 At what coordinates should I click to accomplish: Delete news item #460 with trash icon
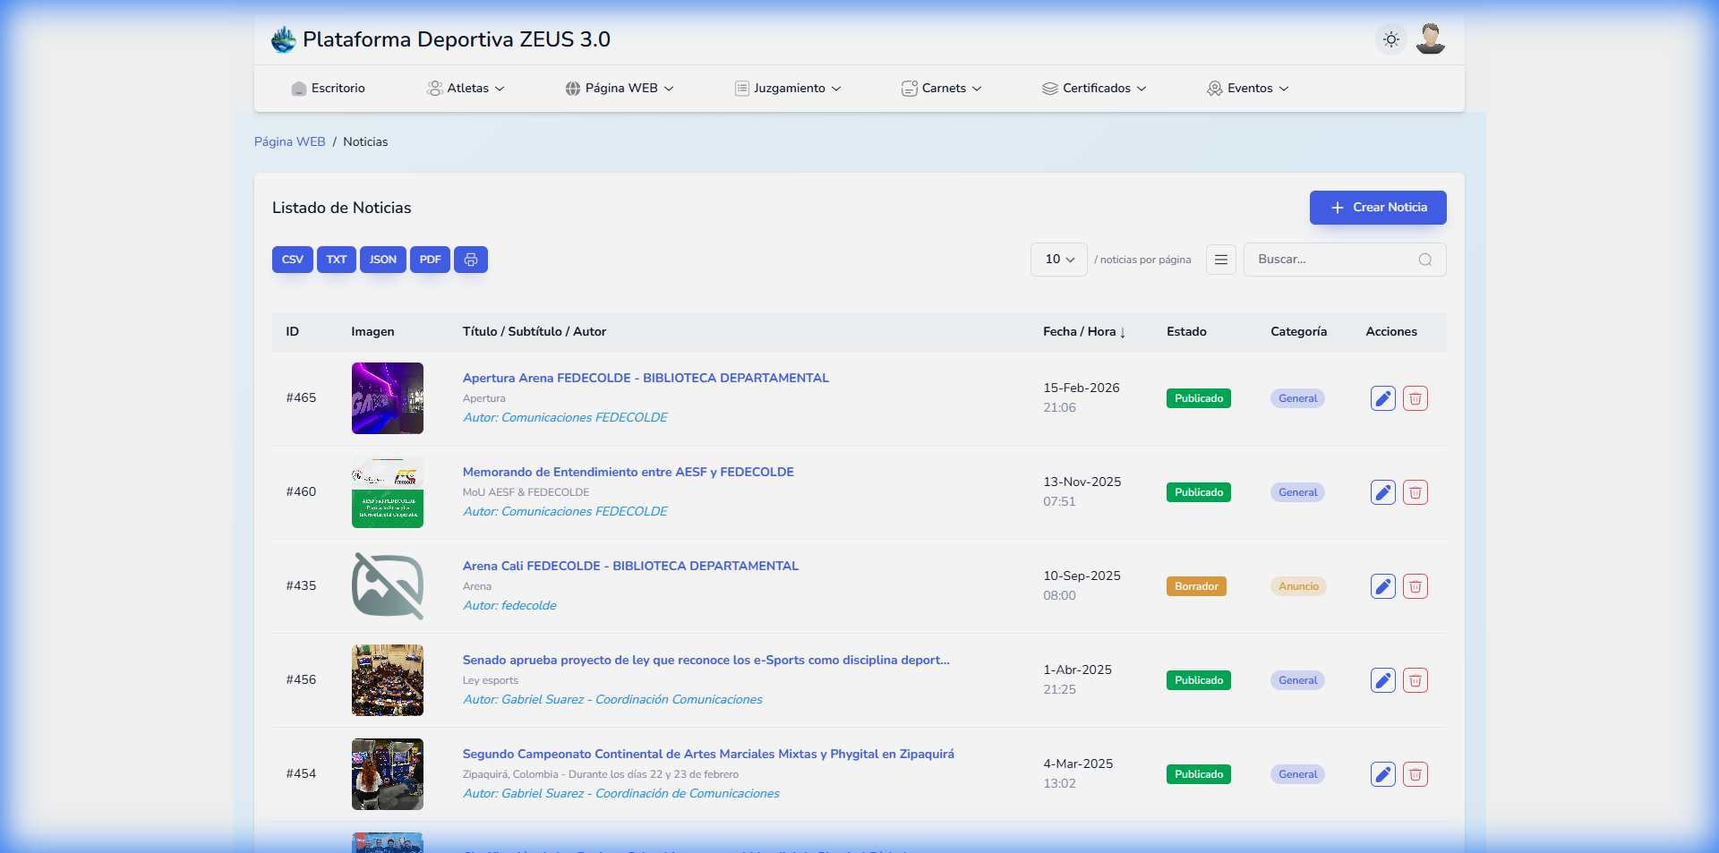1415,492
